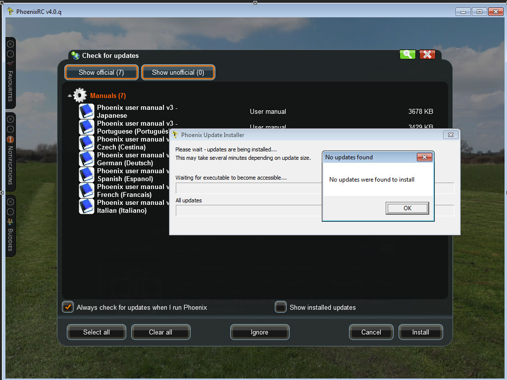507x380 pixels.
Task: Switch to Show official (7) tab
Action: [101, 72]
